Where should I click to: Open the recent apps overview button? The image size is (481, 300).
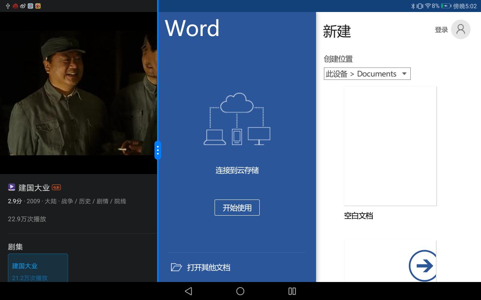[x=292, y=291]
